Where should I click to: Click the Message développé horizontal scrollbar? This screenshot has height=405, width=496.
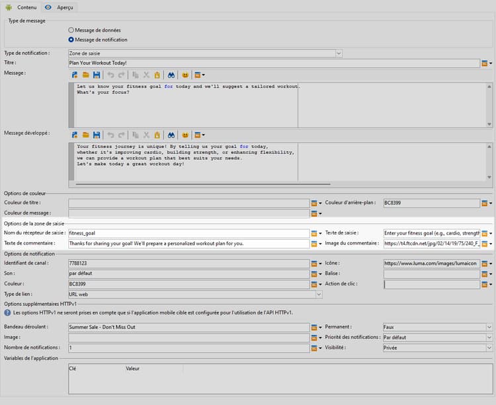pos(203,184)
